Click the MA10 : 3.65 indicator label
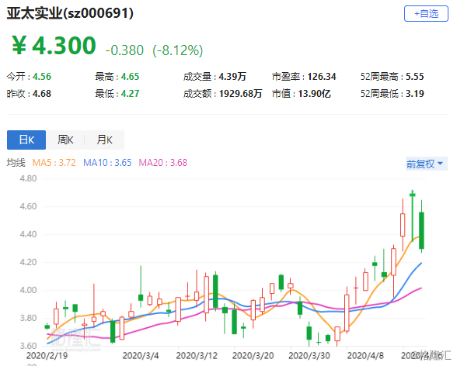Screen dimensions: 457x366 (x=107, y=163)
